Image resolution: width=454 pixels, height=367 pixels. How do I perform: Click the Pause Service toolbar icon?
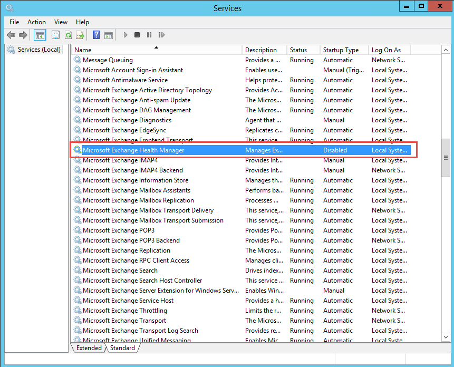click(149, 35)
